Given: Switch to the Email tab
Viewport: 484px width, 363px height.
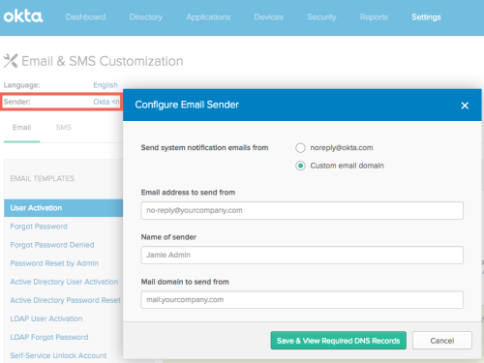Looking at the screenshot, I should click(21, 128).
